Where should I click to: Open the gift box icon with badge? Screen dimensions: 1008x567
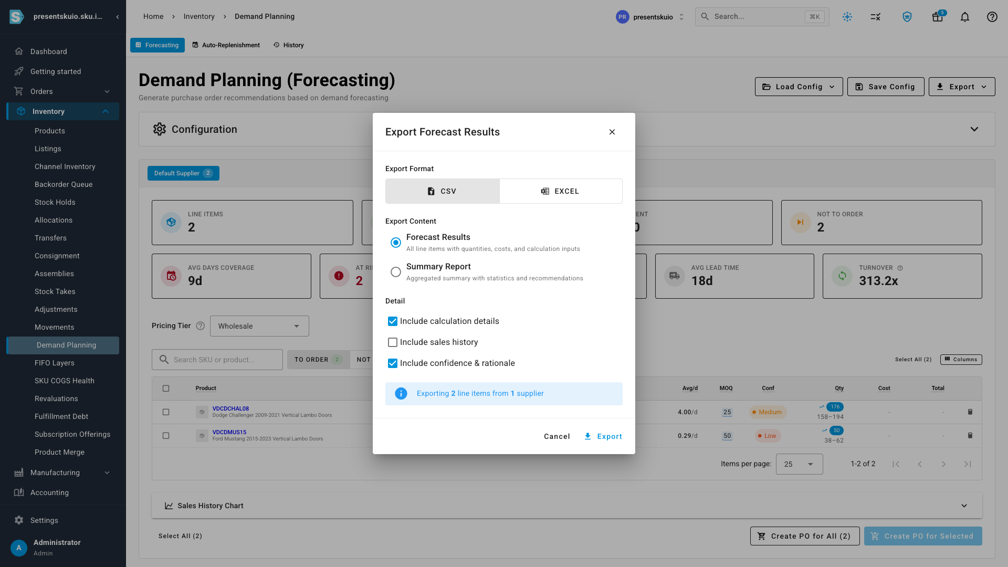click(x=937, y=17)
